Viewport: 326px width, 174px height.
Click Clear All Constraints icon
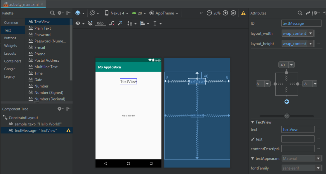(112, 23)
